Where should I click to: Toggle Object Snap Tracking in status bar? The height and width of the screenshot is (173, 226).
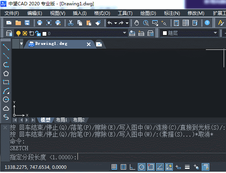coord(160,167)
